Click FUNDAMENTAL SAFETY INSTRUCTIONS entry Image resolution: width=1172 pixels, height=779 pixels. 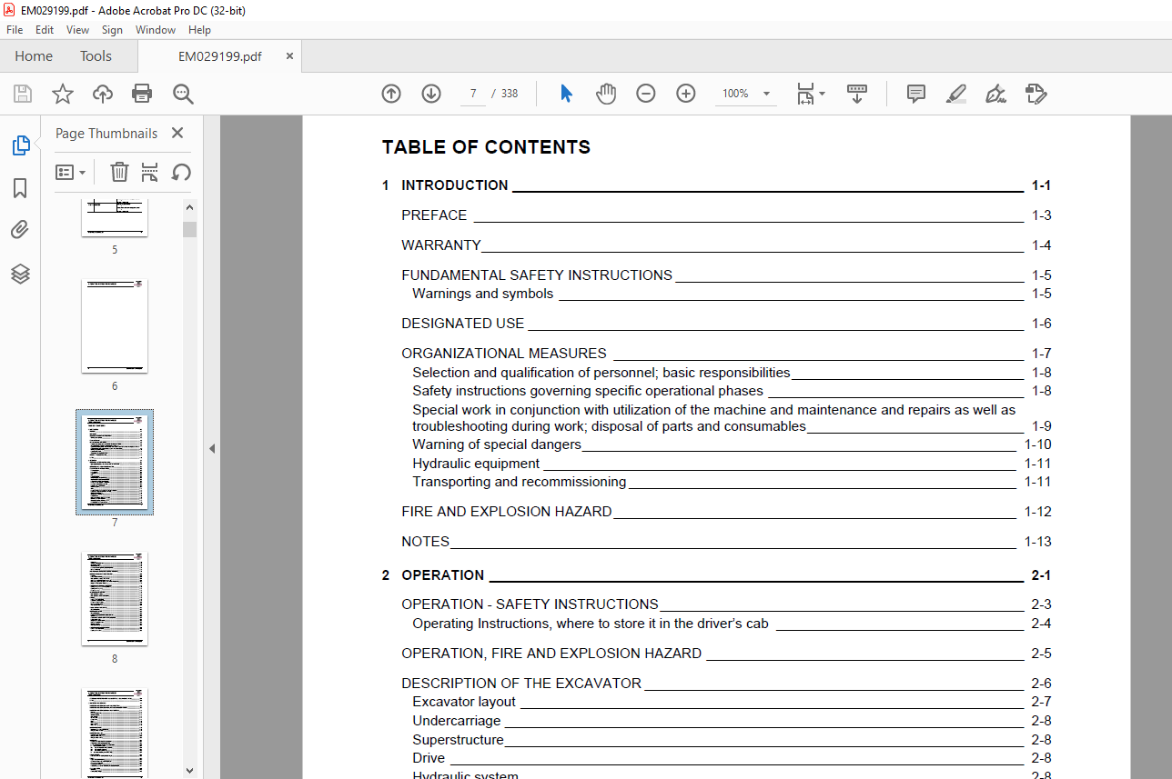click(726, 275)
